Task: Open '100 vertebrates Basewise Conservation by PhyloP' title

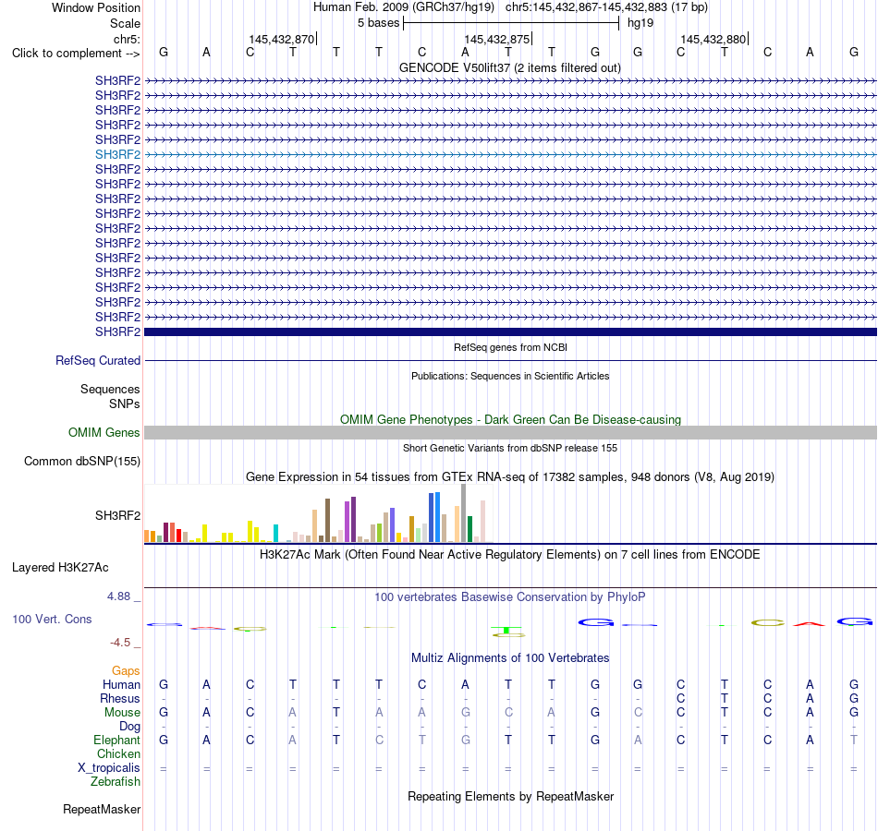Action: pos(510,597)
